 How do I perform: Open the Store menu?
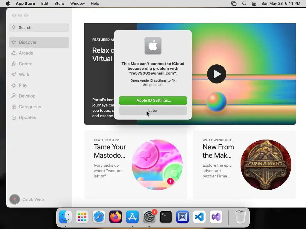click(59, 4)
